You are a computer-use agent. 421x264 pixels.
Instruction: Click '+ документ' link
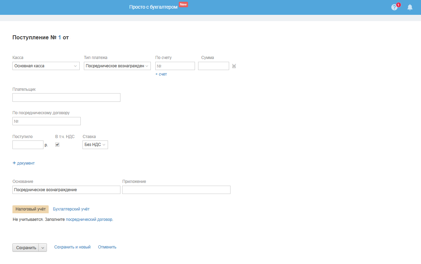pyautogui.click(x=24, y=163)
